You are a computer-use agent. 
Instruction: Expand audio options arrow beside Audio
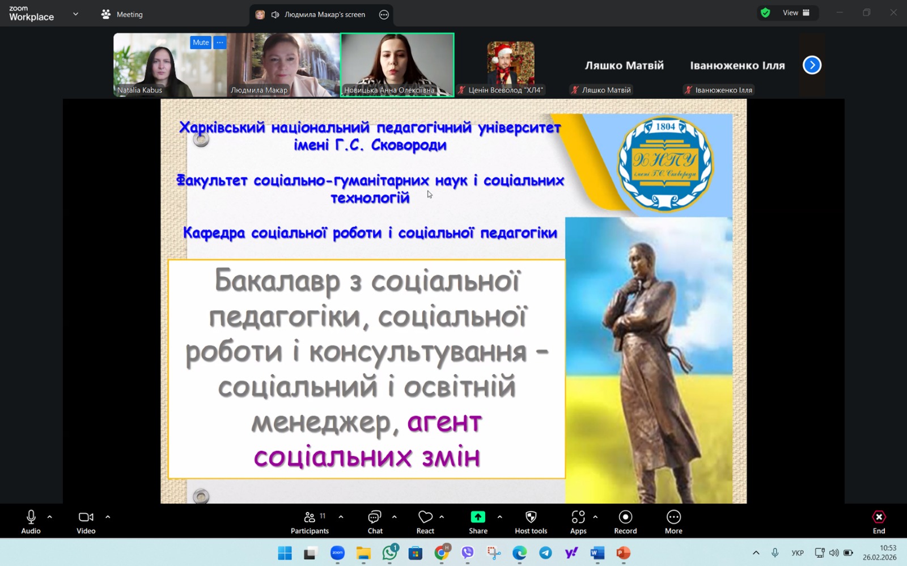click(x=50, y=517)
